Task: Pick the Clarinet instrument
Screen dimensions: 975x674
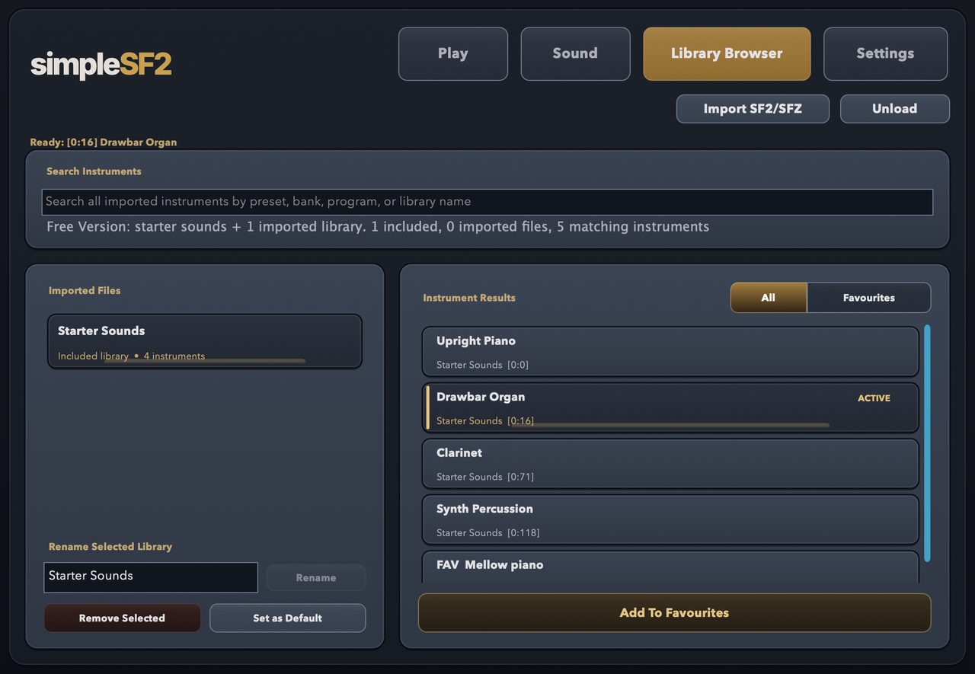Action: click(x=670, y=464)
